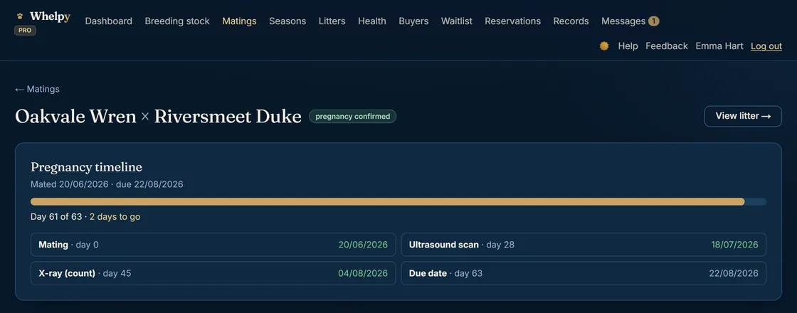Open the Messages notification badge

(654, 21)
